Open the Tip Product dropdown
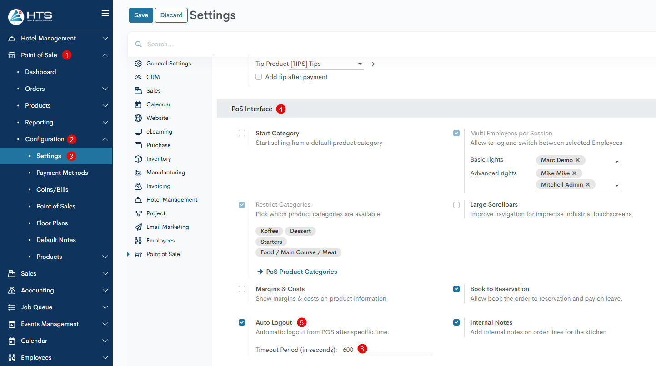The image size is (656, 366). click(x=360, y=64)
